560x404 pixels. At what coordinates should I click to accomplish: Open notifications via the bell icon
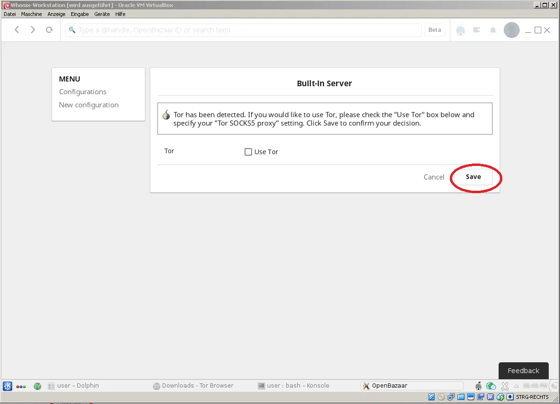pyautogui.click(x=493, y=30)
